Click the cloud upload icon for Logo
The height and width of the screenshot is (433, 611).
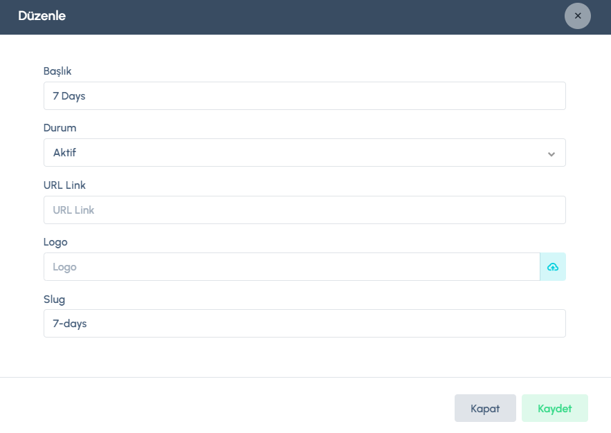553,267
